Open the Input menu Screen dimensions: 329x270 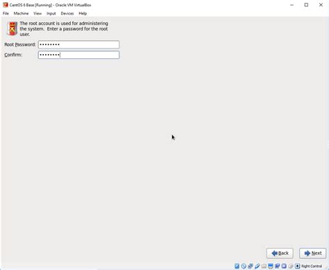(x=51, y=13)
